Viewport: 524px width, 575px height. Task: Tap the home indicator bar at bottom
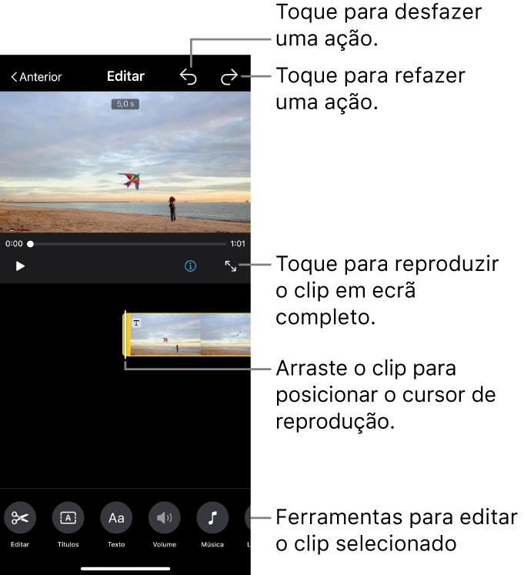[x=125, y=569]
